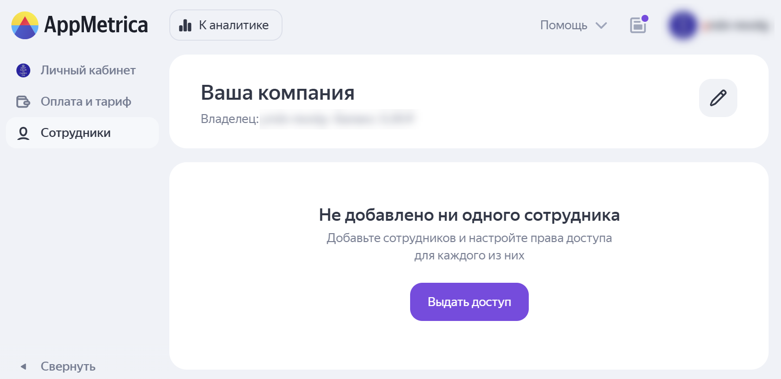Click the person icon for Сотрудники
781x379 pixels.
(23, 133)
